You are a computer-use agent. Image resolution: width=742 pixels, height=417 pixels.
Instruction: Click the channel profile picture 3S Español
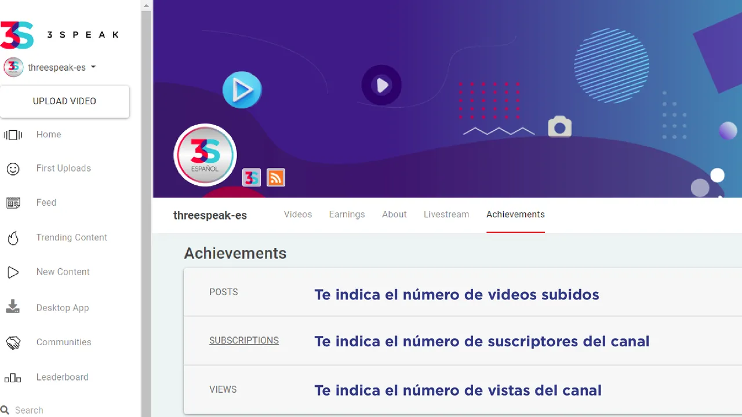(x=205, y=155)
